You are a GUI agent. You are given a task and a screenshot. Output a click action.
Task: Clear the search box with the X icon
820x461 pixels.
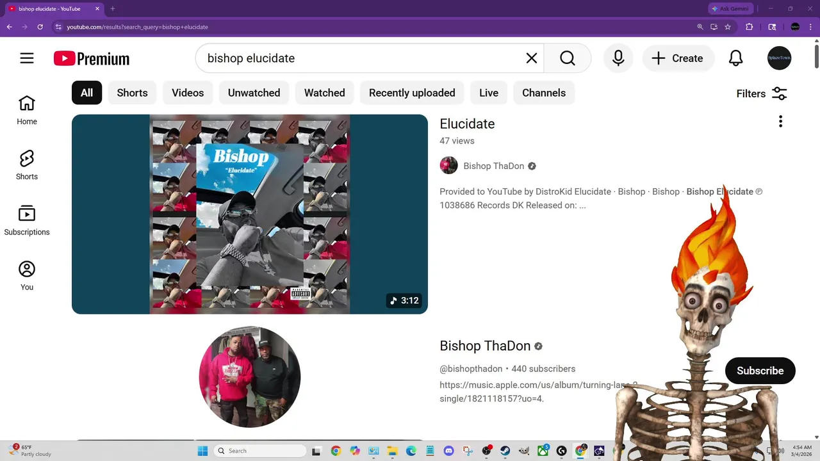click(531, 58)
